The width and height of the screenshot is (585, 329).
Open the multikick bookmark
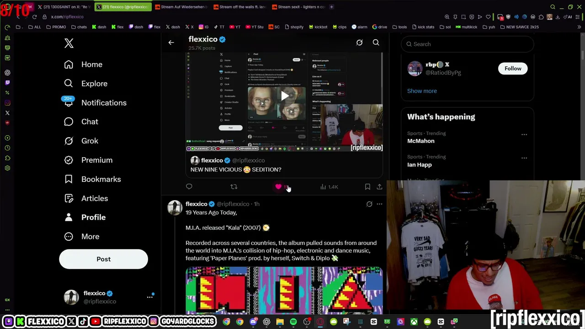click(466, 27)
